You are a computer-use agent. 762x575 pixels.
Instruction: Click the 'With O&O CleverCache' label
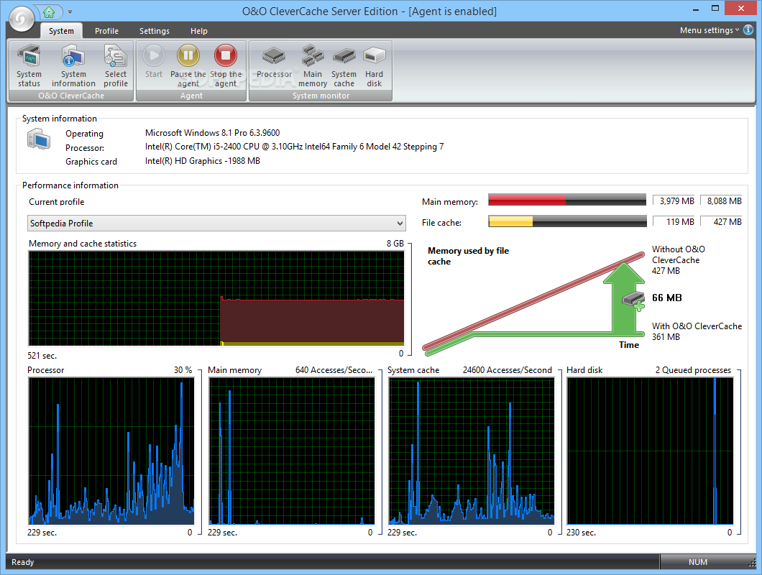(697, 326)
